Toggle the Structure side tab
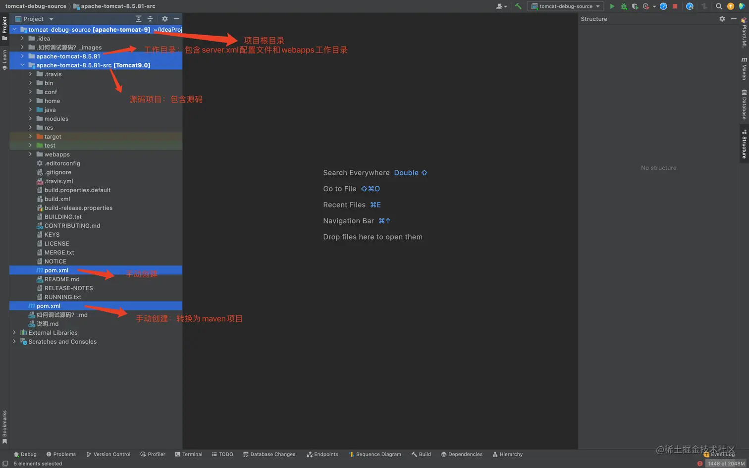Screen dimensions: 749x468 [x=744, y=144]
